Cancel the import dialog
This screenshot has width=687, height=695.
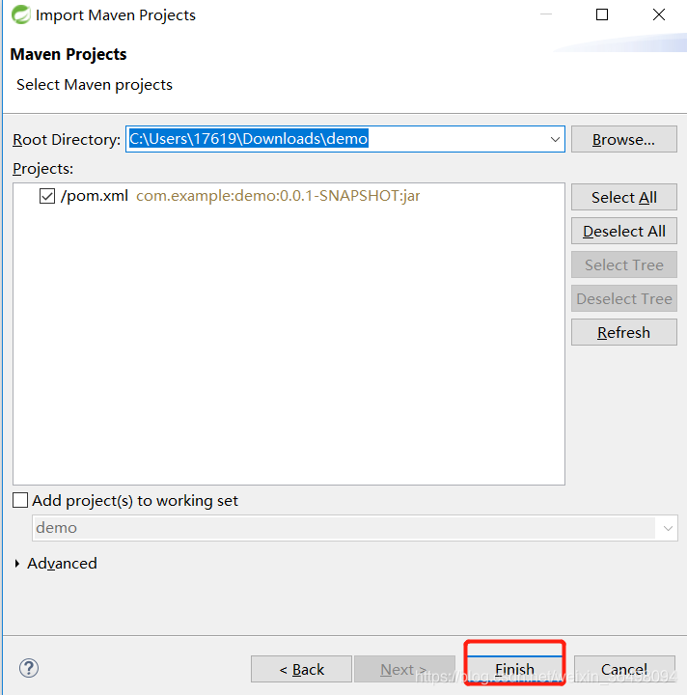624,669
